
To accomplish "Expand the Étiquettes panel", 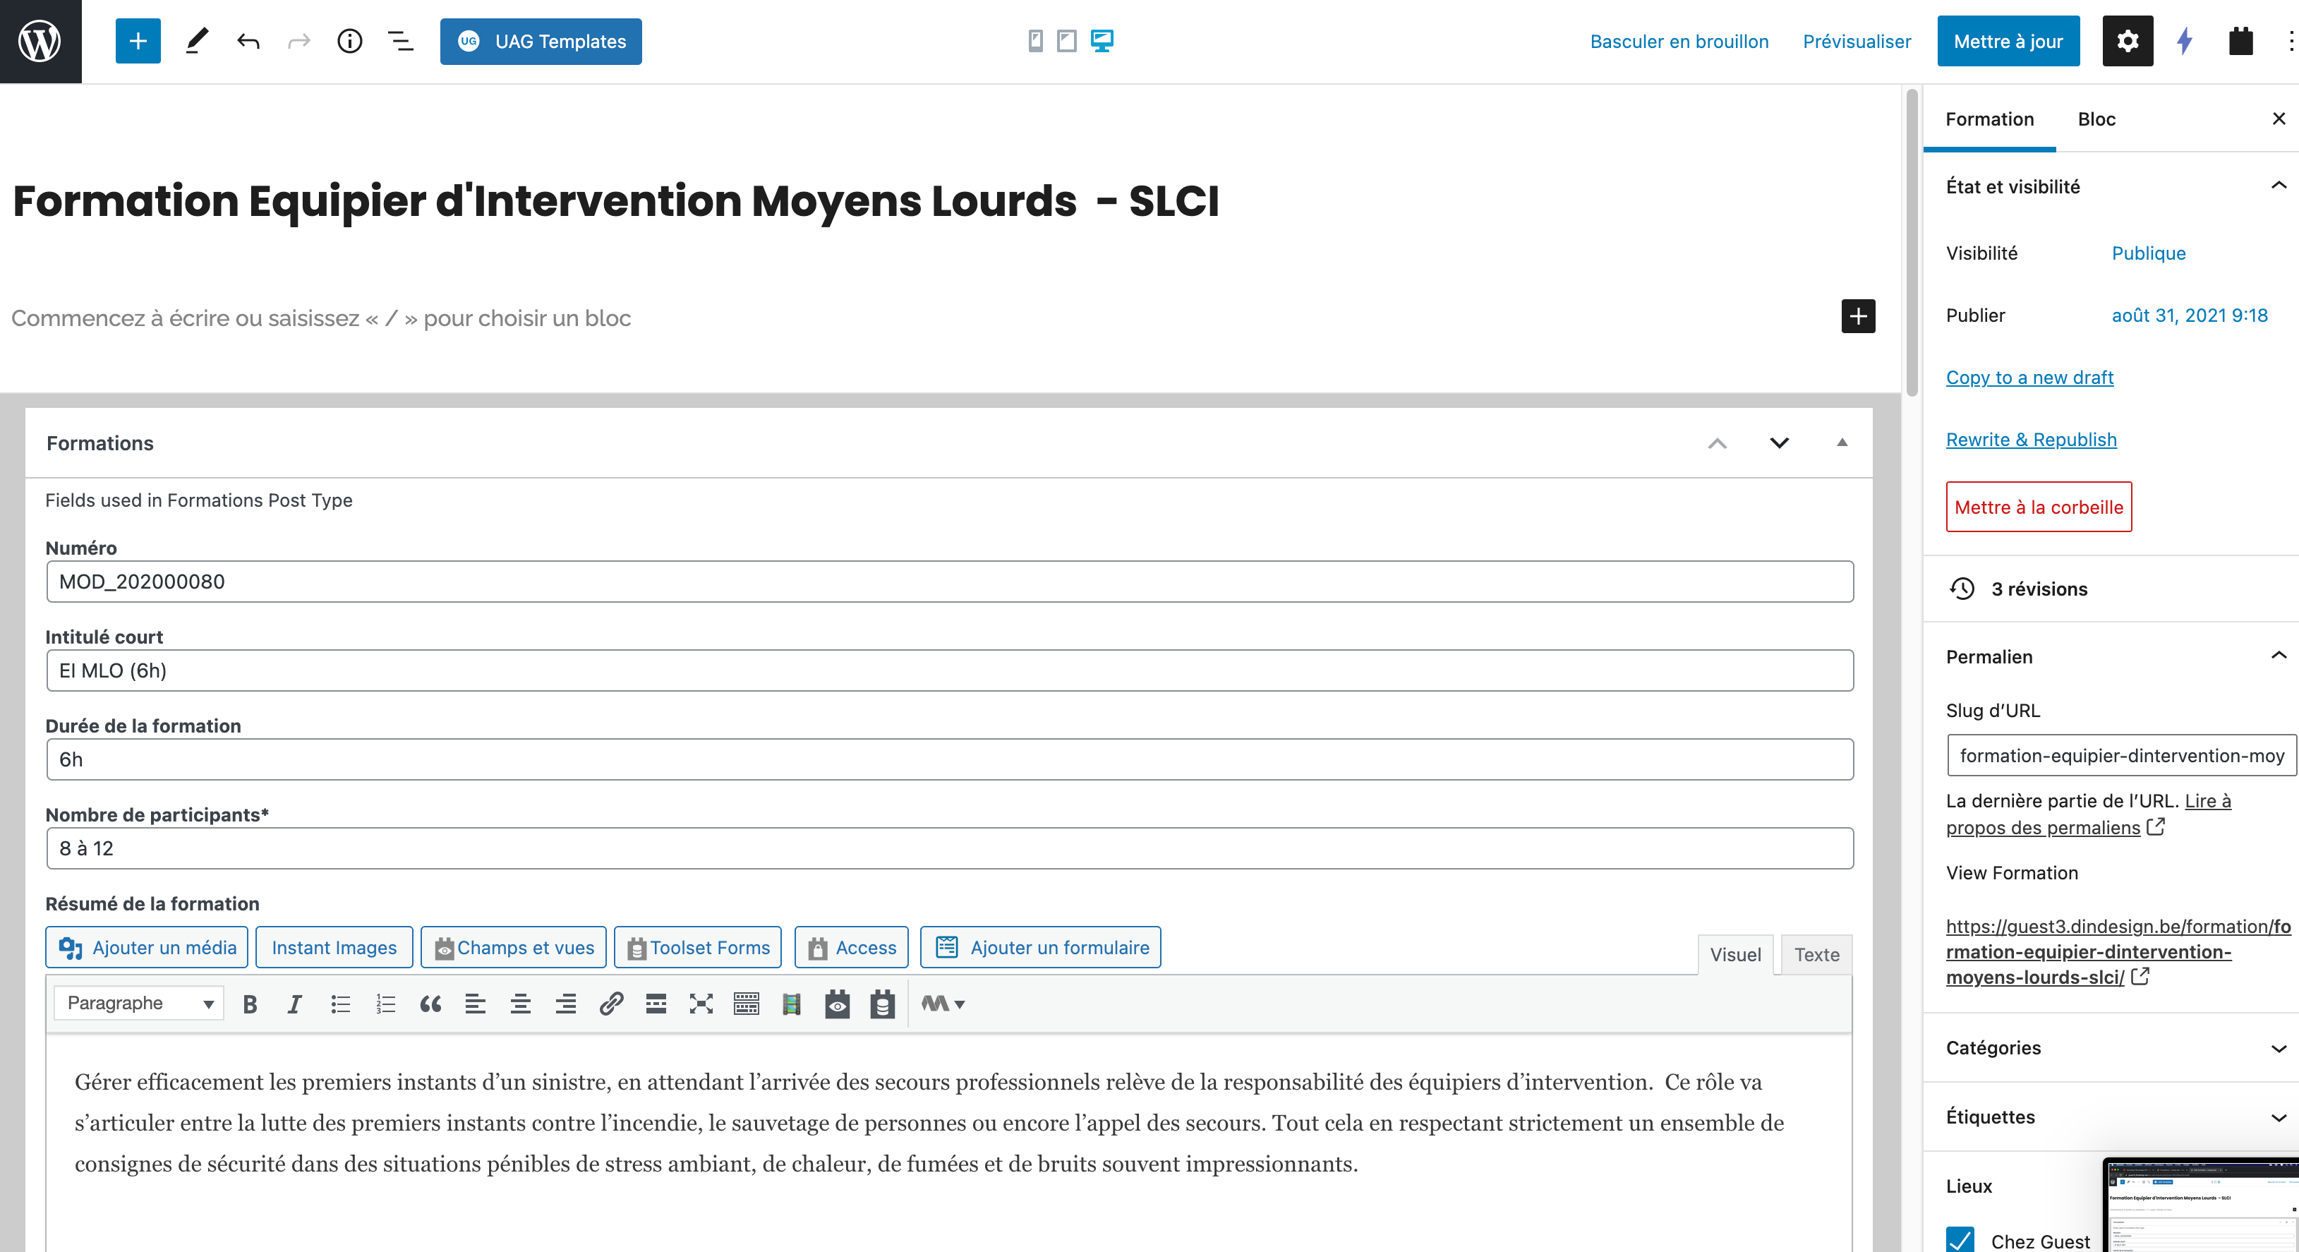I will click(x=2111, y=1117).
